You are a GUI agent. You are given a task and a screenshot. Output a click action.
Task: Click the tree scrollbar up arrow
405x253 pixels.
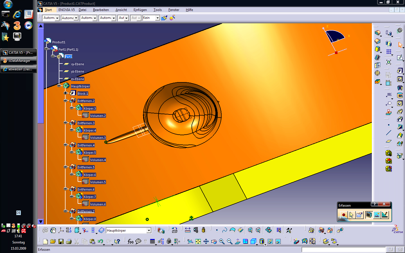pyautogui.click(x=41, y=26)
